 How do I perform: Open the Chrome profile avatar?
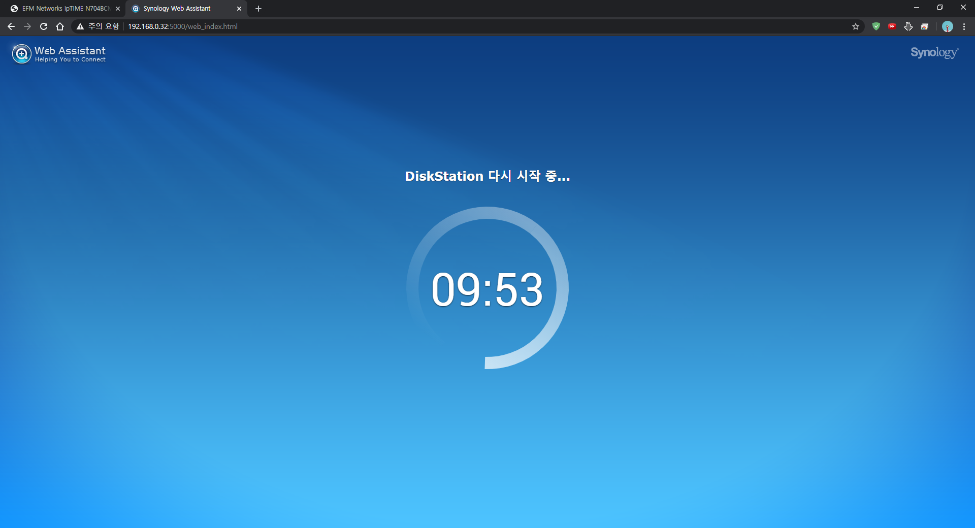pyautogui.click(x=948, y=26)
